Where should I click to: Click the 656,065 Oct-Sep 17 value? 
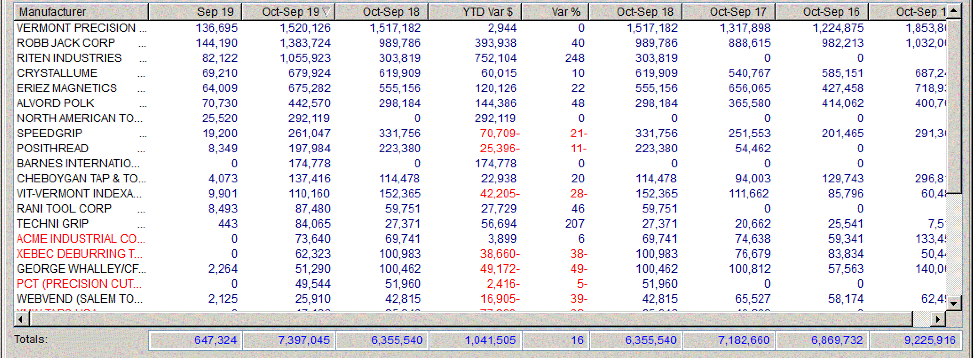750,88
